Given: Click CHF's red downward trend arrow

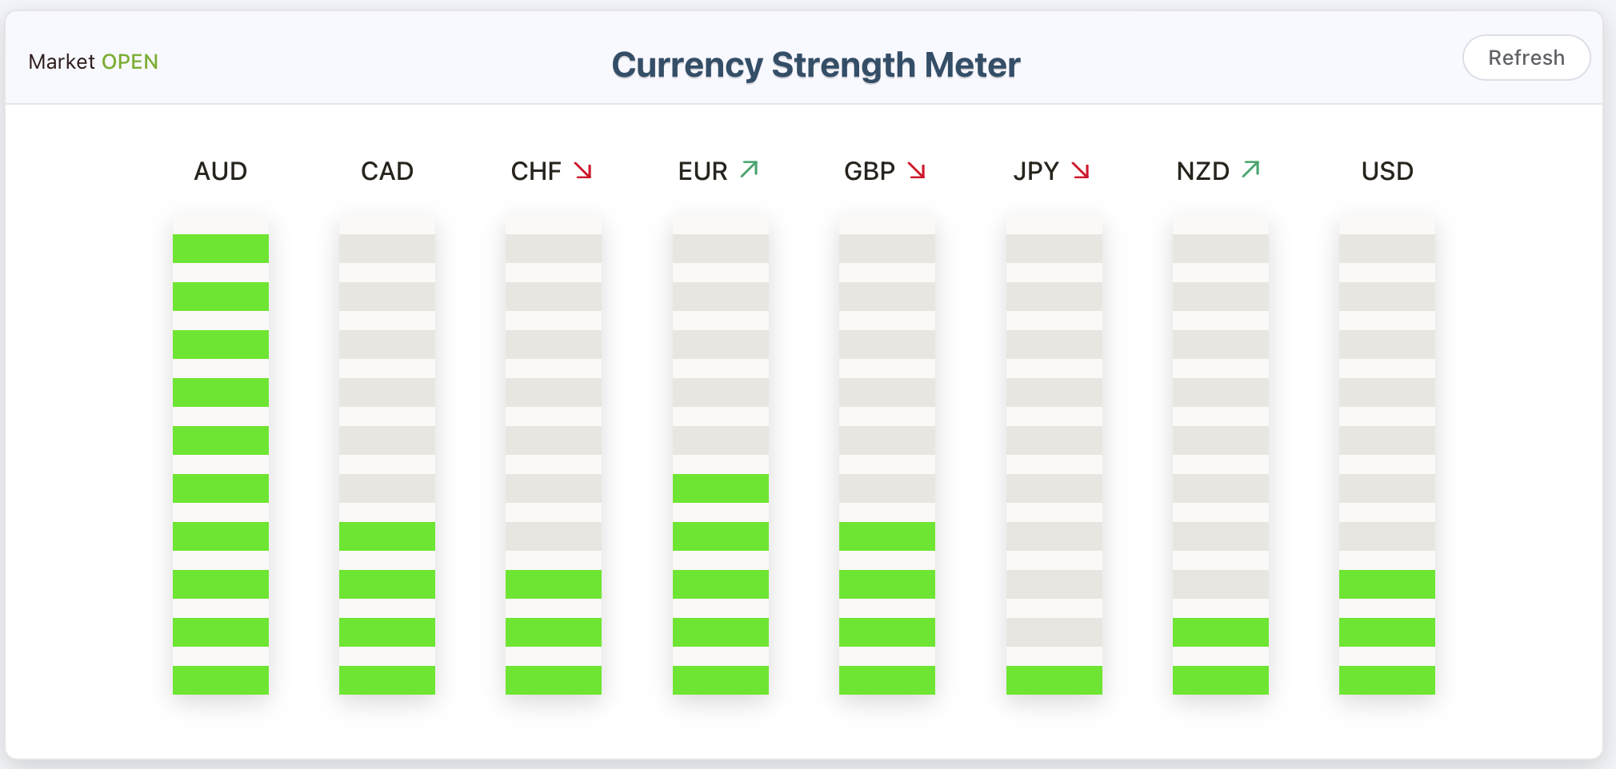Looking at the screenshot, I should tap(582, 169).
